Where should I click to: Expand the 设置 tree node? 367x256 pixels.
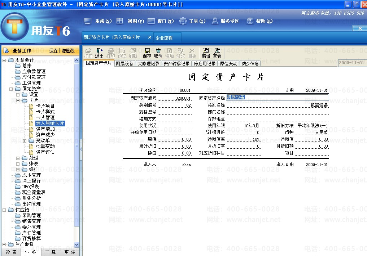(x=18, y=95)
